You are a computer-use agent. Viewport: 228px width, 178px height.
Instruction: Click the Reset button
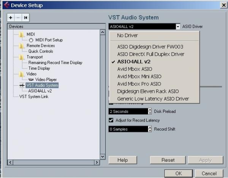click(168, 160)
